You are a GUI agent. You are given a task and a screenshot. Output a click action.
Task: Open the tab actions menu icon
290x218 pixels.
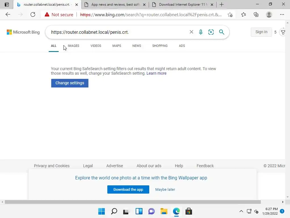[x=7, y=5]
